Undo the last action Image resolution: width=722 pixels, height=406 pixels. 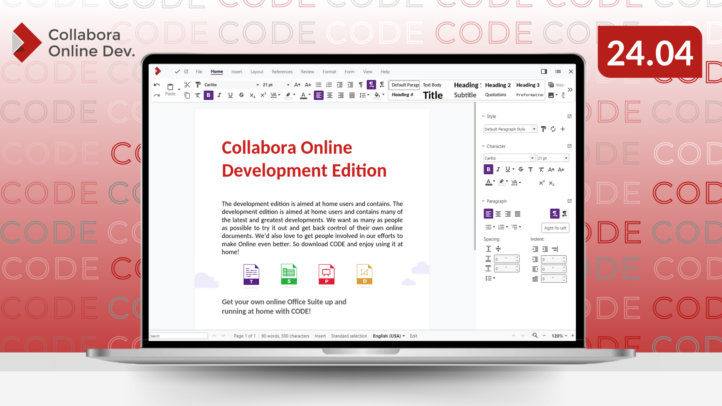point(157,85)
